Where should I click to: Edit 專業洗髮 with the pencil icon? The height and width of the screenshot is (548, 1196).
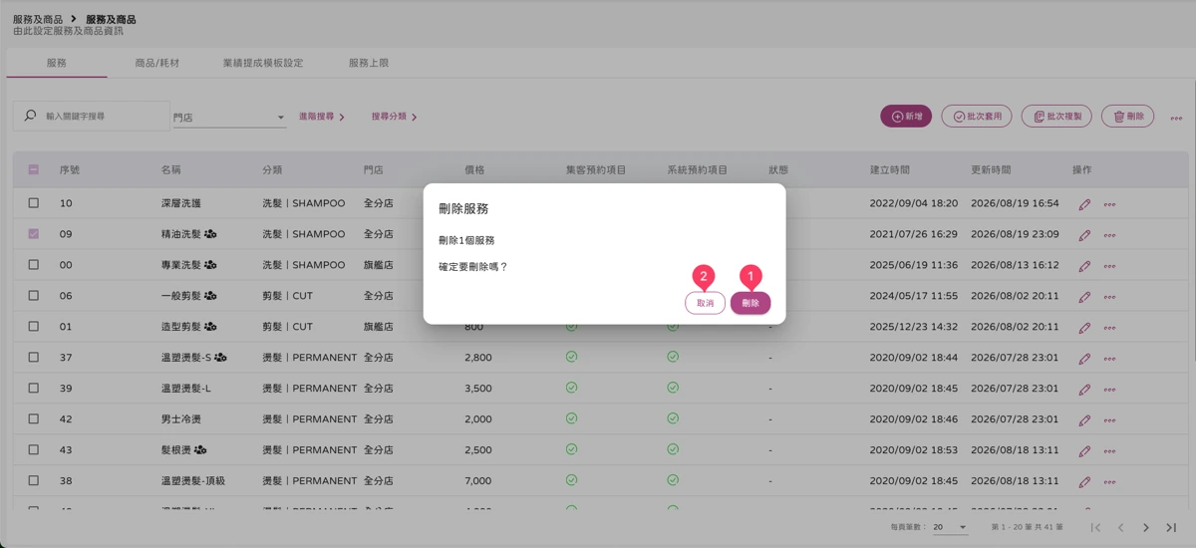point(1084,266)
